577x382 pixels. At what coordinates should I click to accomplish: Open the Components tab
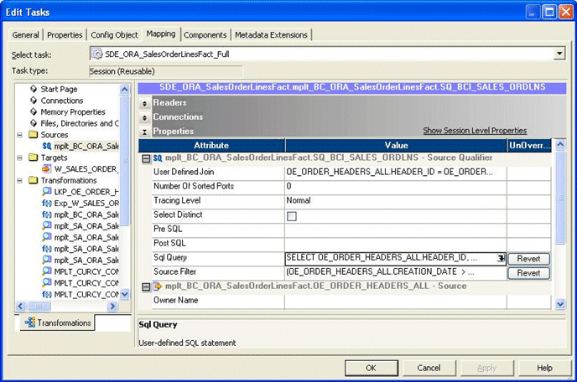click(x=205, y=35)
